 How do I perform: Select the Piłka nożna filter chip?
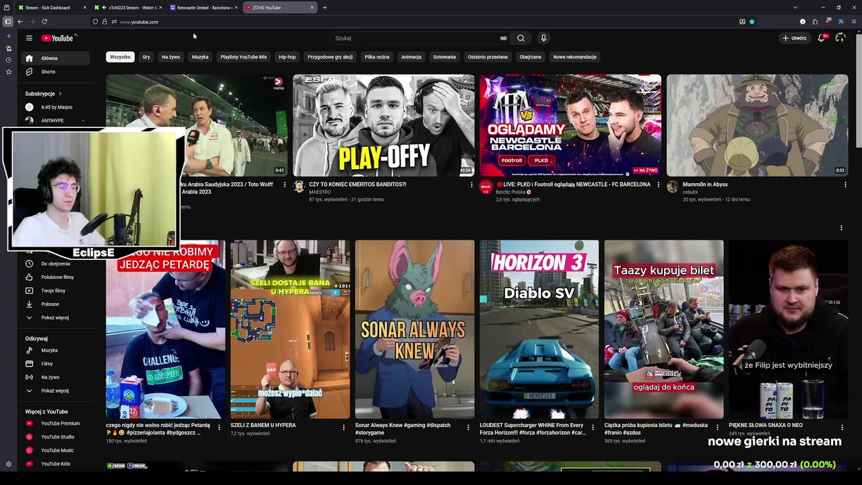tap(377, 57)
